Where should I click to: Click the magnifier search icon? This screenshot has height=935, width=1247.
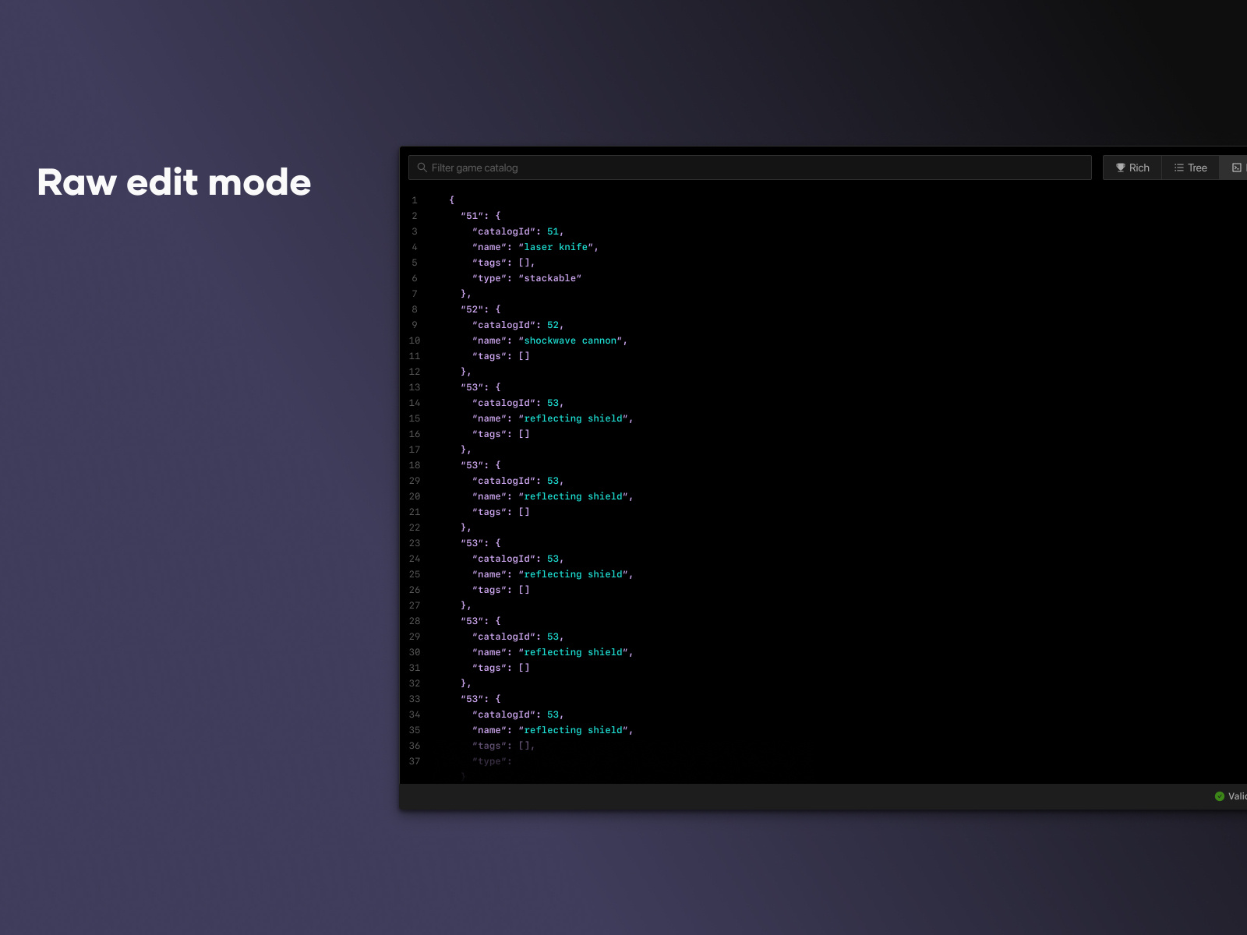[x=422, y=168]
